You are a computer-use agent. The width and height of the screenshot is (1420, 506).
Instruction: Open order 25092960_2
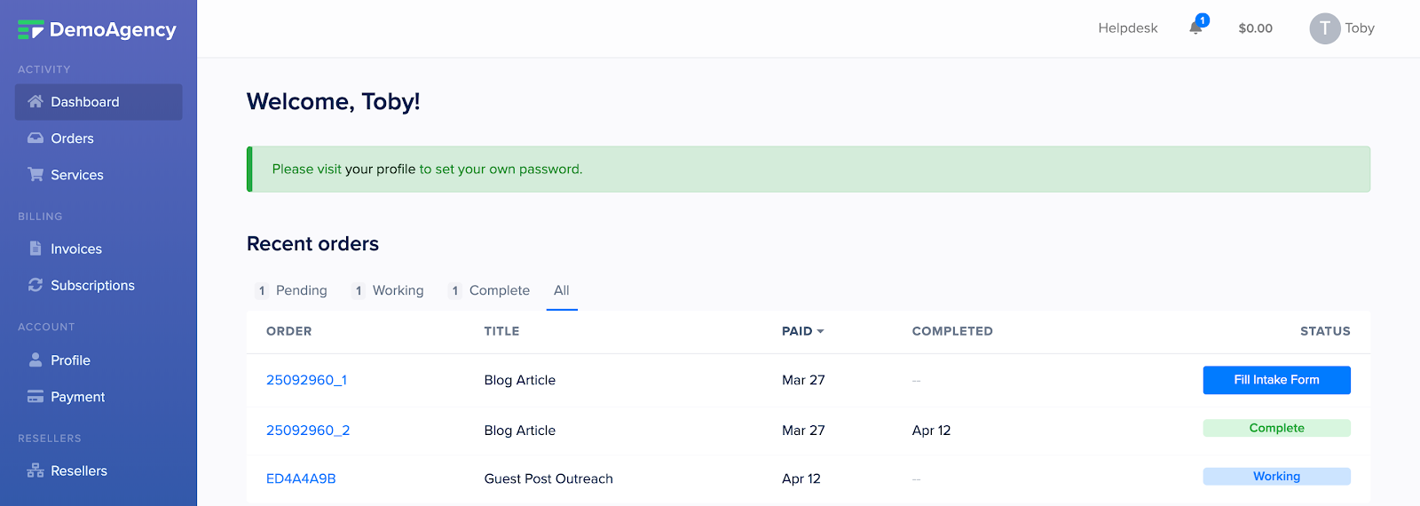pos(308,431)
